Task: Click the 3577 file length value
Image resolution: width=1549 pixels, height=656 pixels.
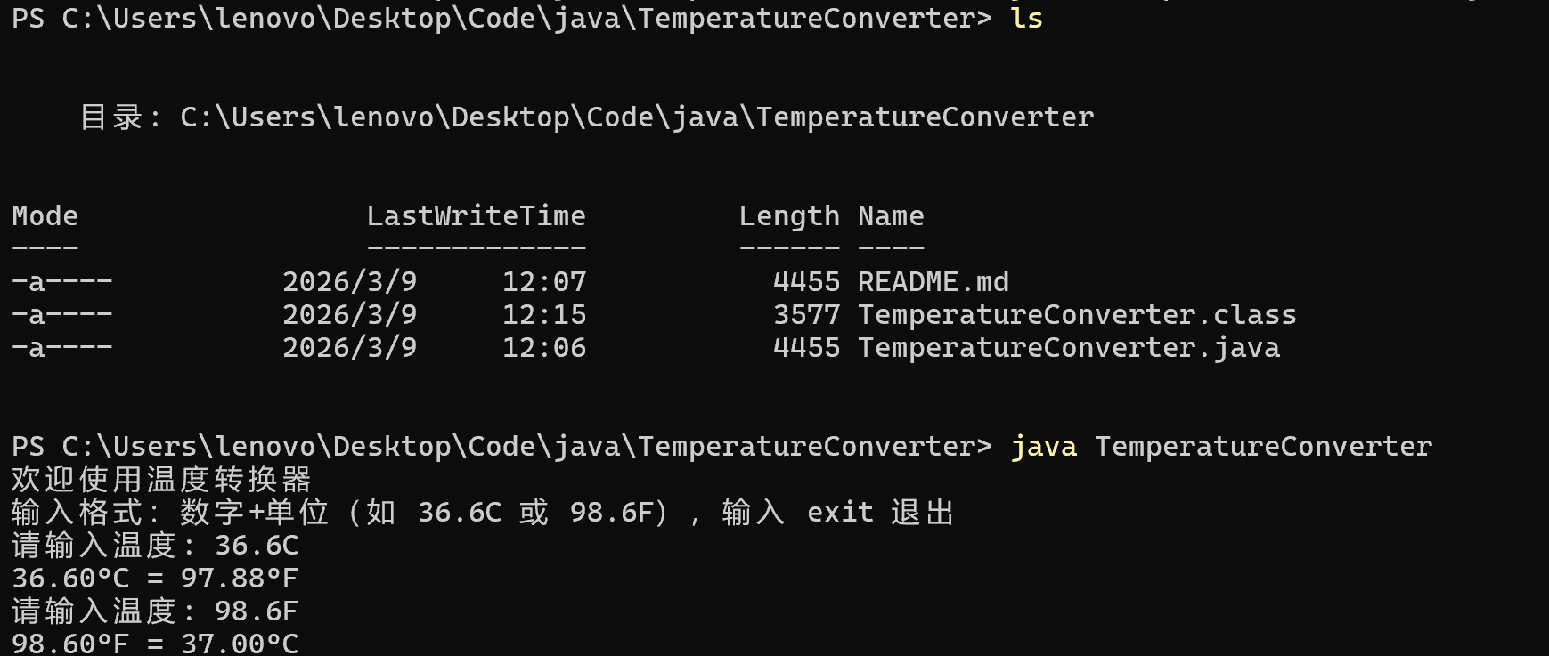Action: click(x=806, y=315)
